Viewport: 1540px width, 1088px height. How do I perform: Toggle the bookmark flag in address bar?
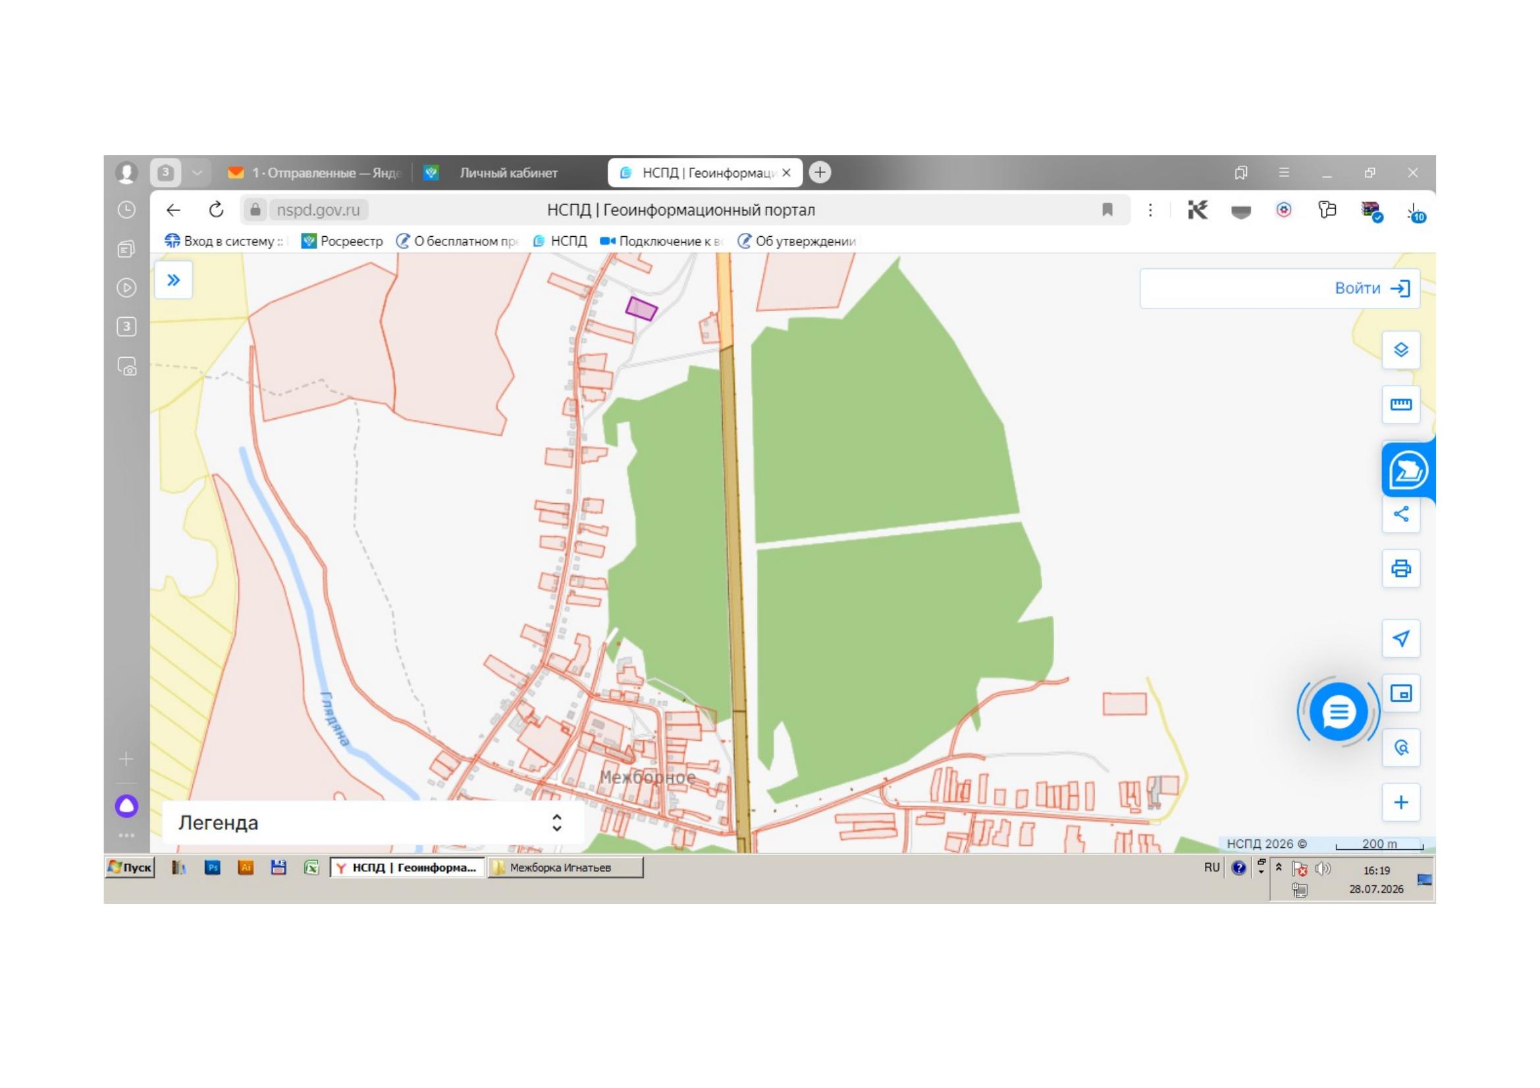tap(1107, 210)
